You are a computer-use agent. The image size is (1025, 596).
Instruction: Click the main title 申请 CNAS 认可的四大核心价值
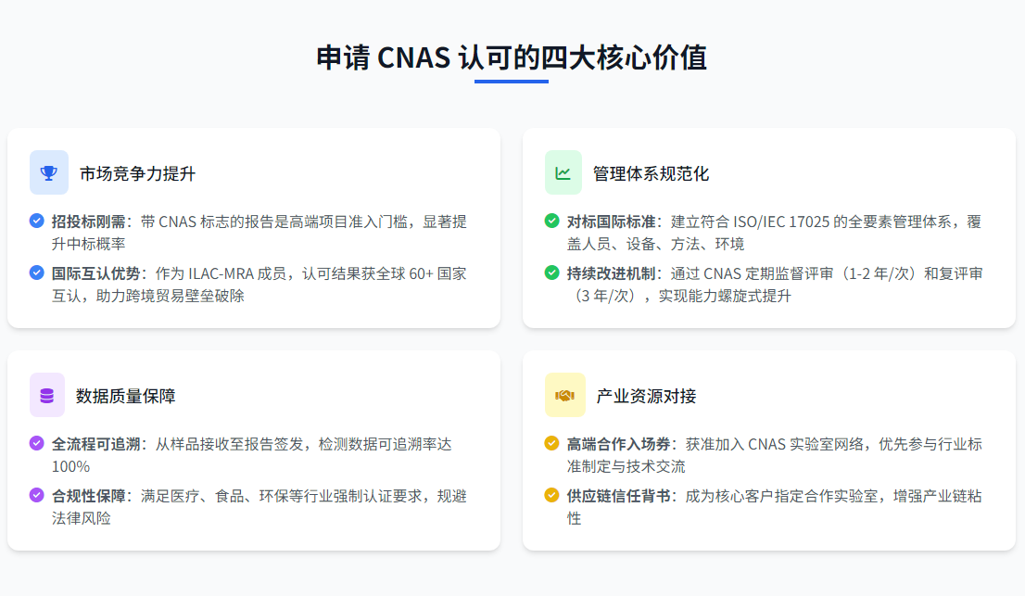pos(512,57)
